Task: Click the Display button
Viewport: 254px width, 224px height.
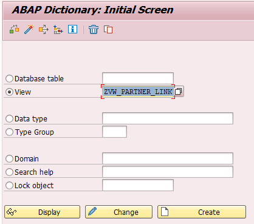Action: coord(42,212)
